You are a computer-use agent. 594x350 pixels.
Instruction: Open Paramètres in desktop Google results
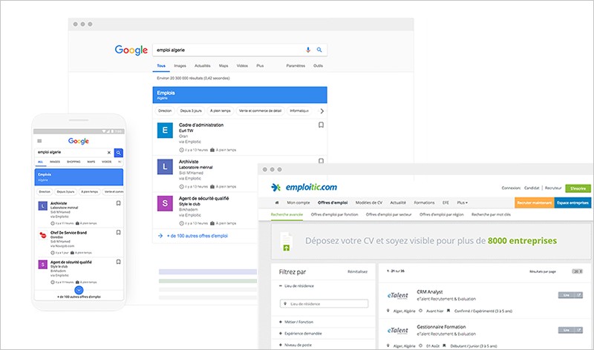tap(296, 66)
